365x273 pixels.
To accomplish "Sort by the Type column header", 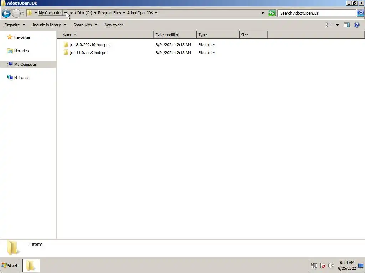I will click(218, 35).
